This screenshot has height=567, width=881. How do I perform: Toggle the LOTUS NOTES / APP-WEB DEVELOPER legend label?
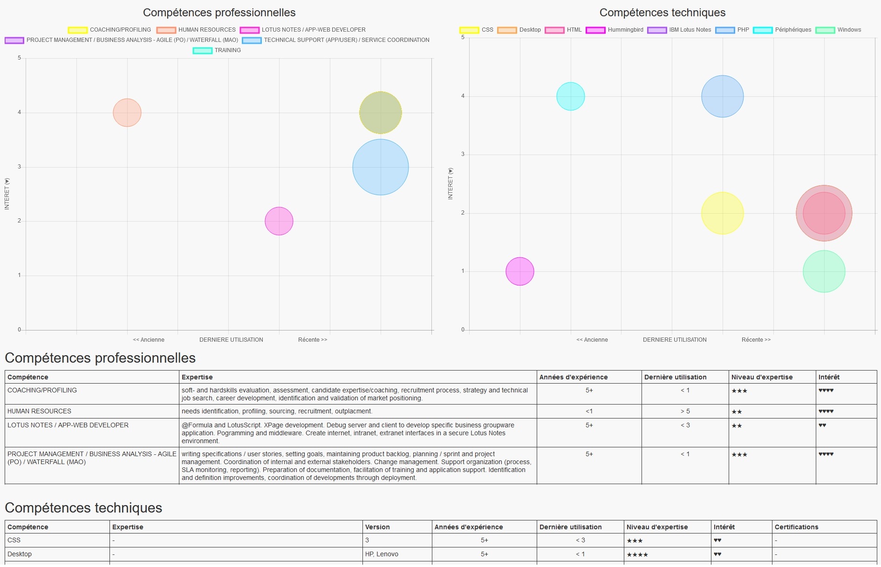tap(314, 30)
